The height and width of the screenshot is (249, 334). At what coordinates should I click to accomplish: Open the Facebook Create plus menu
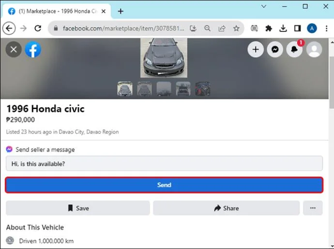pyautogui.click(x=256, y=49)
